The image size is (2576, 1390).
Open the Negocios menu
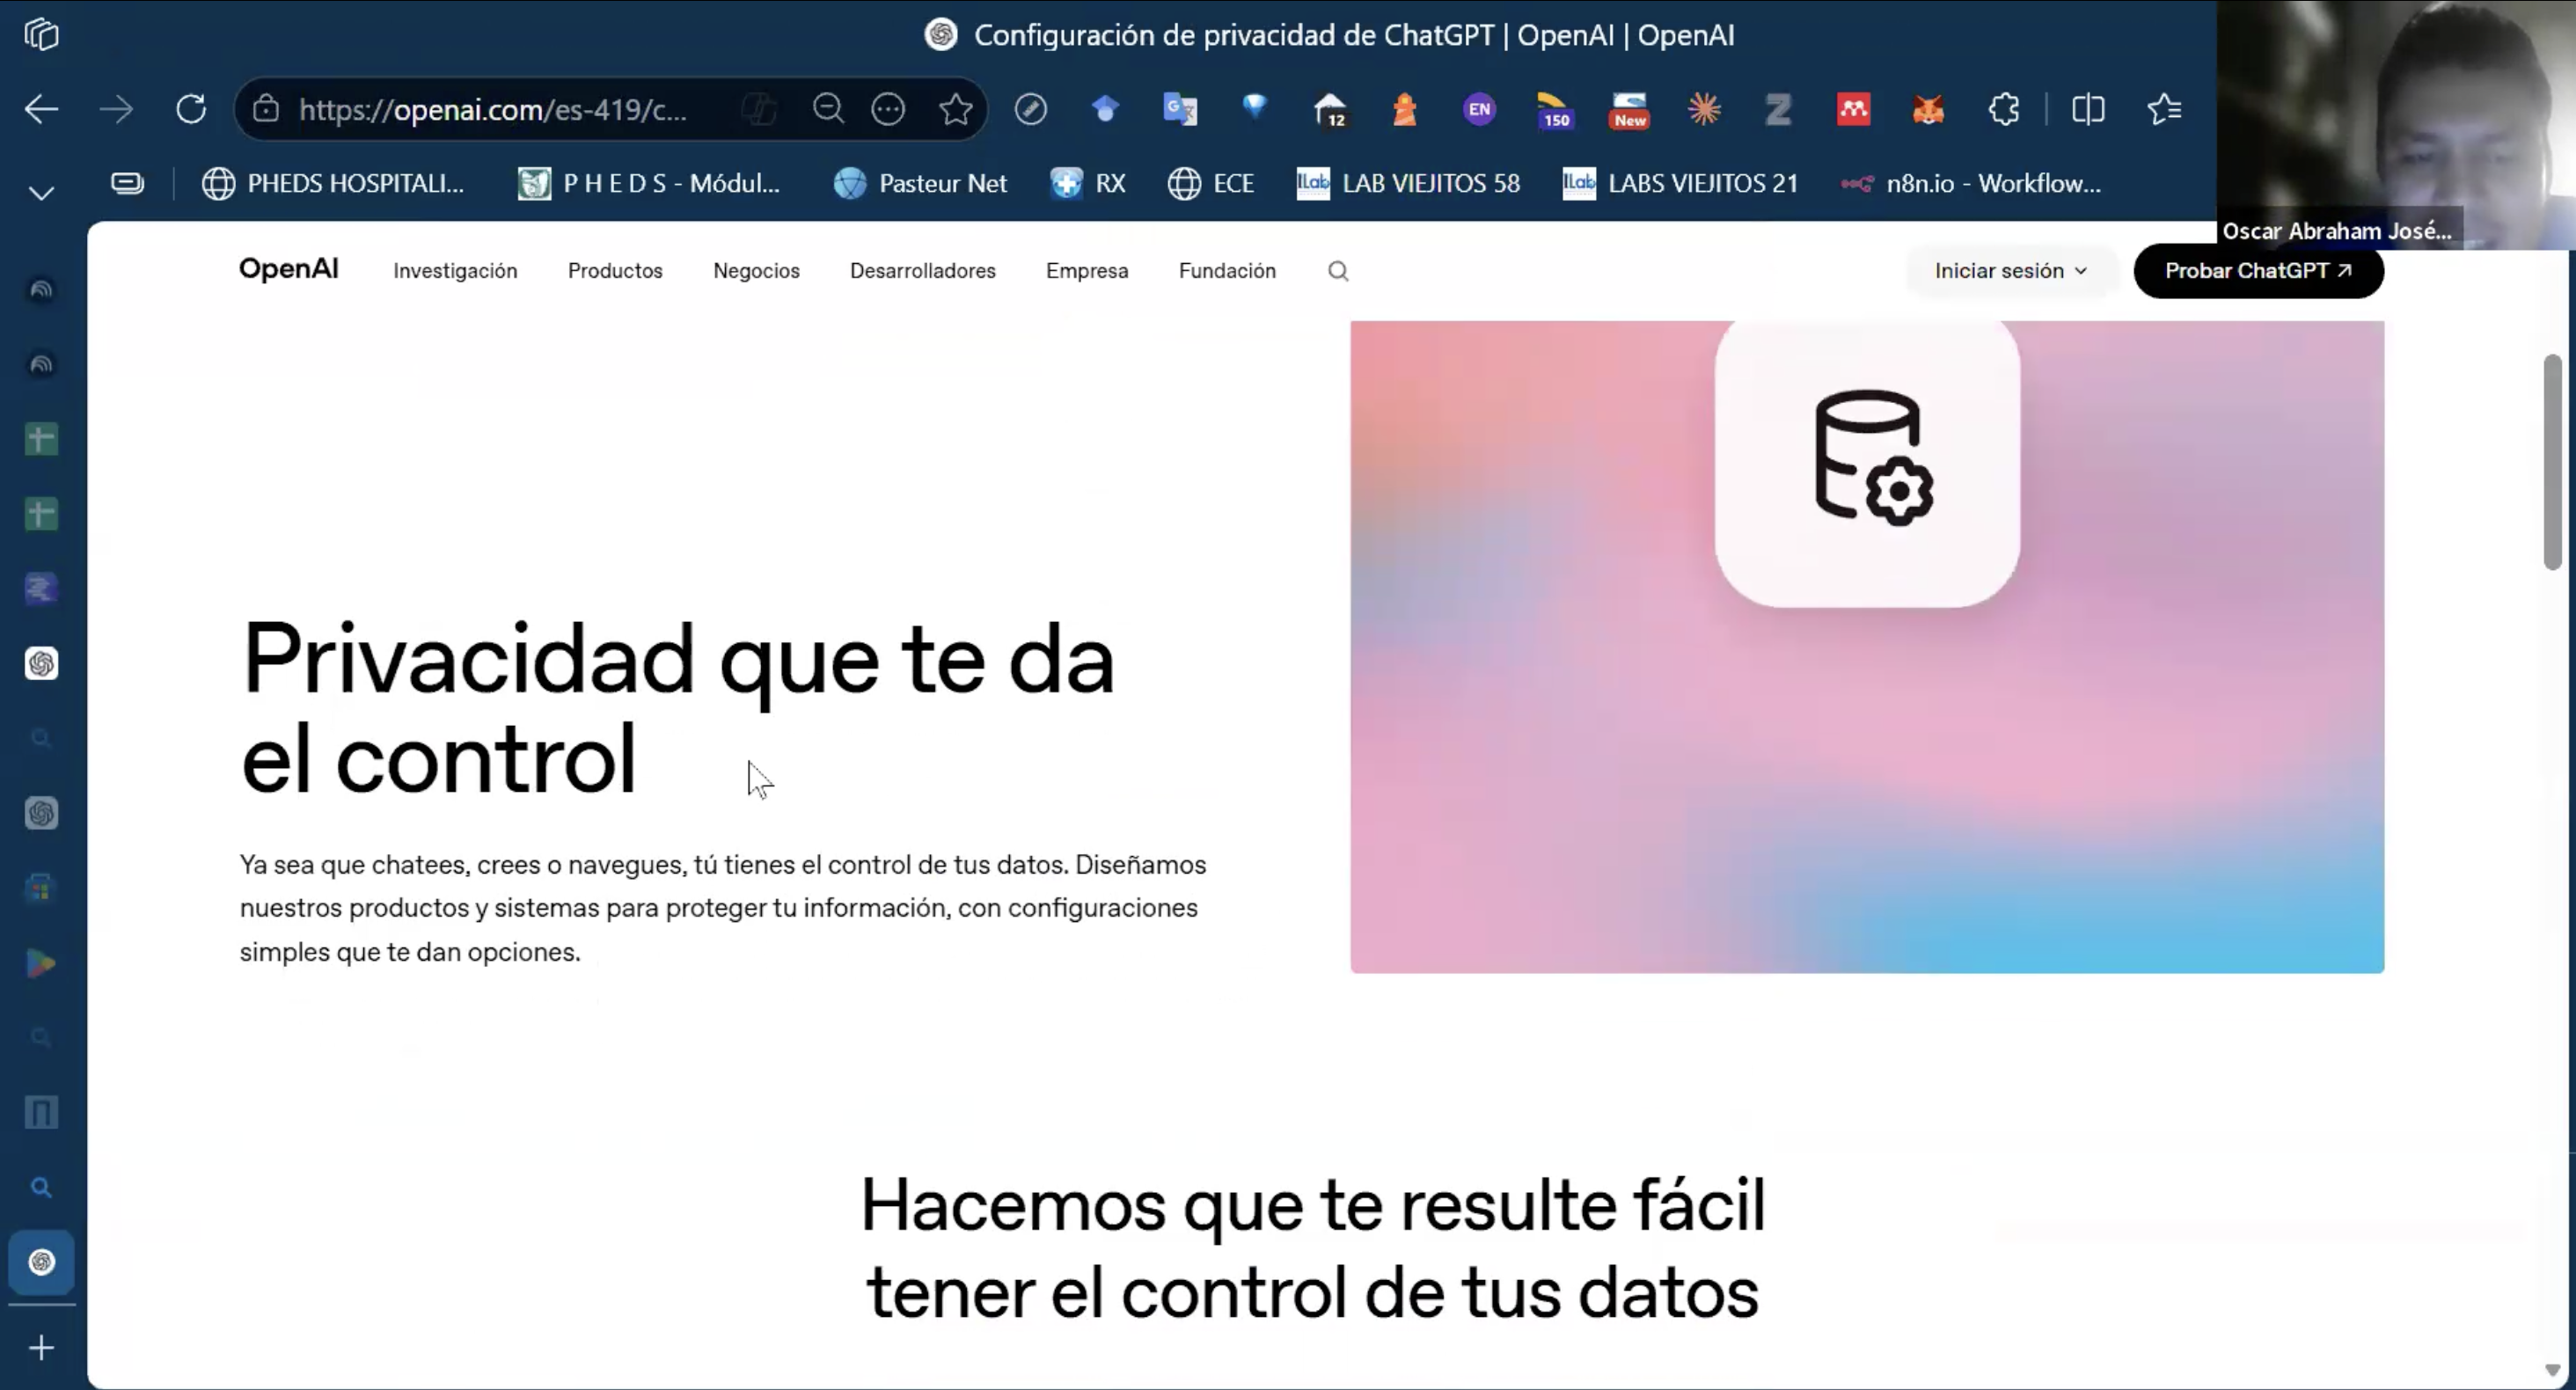[756, 271]
